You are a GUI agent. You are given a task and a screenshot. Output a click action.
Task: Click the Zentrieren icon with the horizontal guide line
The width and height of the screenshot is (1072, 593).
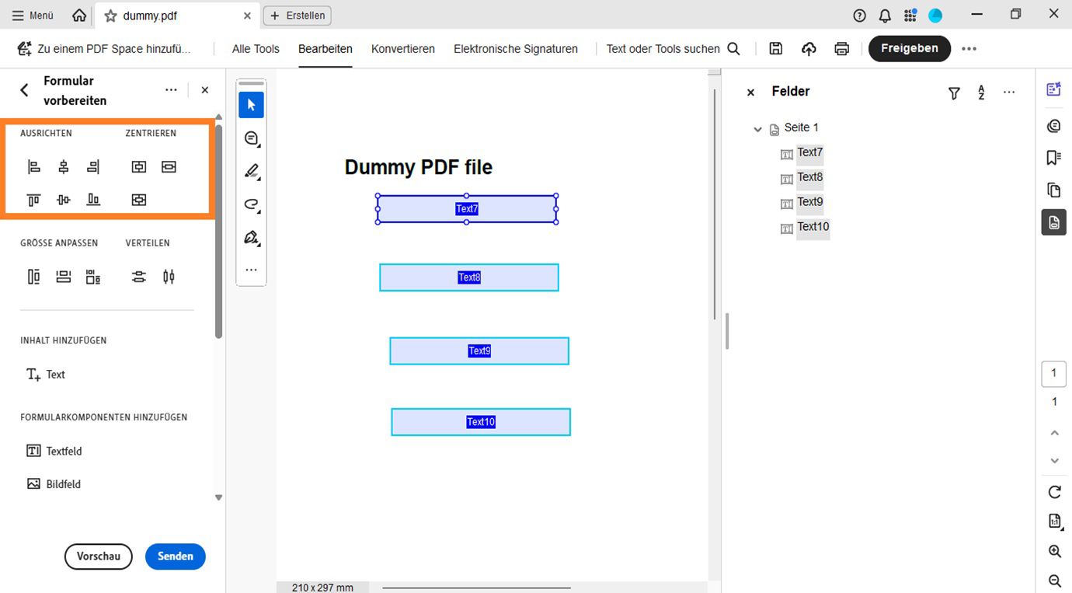pyautogui.click(x=169, y=166)
